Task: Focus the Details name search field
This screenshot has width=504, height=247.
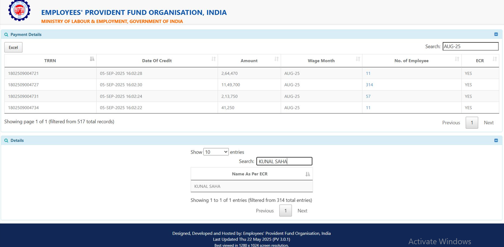Action: [x=284, y=161]
